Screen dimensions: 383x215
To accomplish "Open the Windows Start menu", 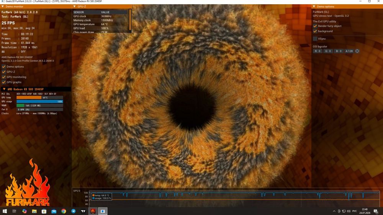I will click(x=5, y=211).
